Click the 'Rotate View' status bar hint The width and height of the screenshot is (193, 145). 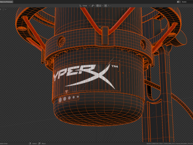(x=4, y=143)
